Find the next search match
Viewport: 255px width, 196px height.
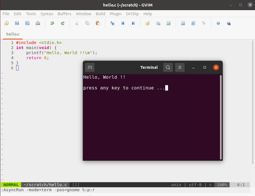pyautogui.click(x=123, y=23)
